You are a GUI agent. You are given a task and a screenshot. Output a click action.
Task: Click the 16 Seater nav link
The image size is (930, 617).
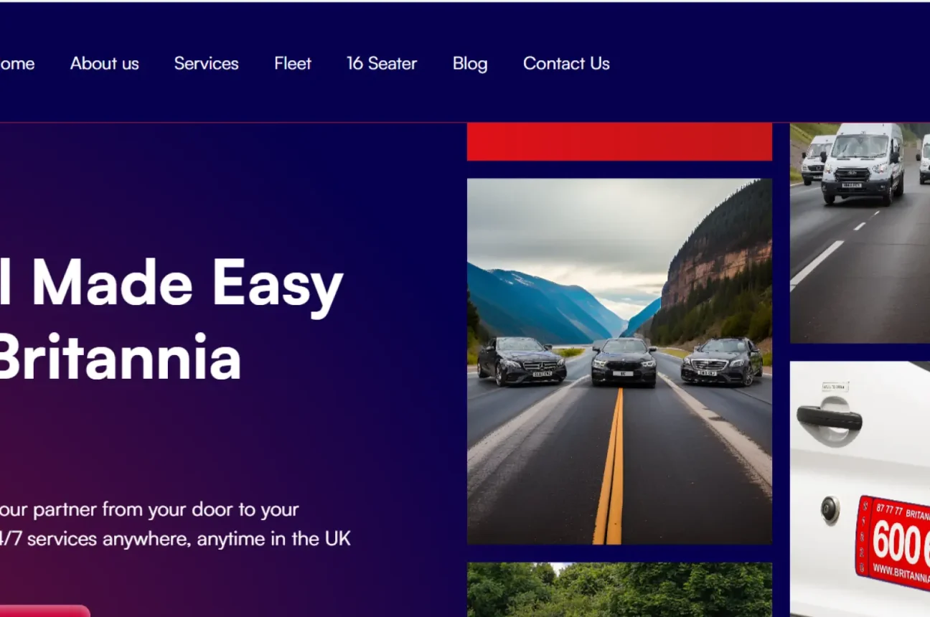tap(382, 63)
